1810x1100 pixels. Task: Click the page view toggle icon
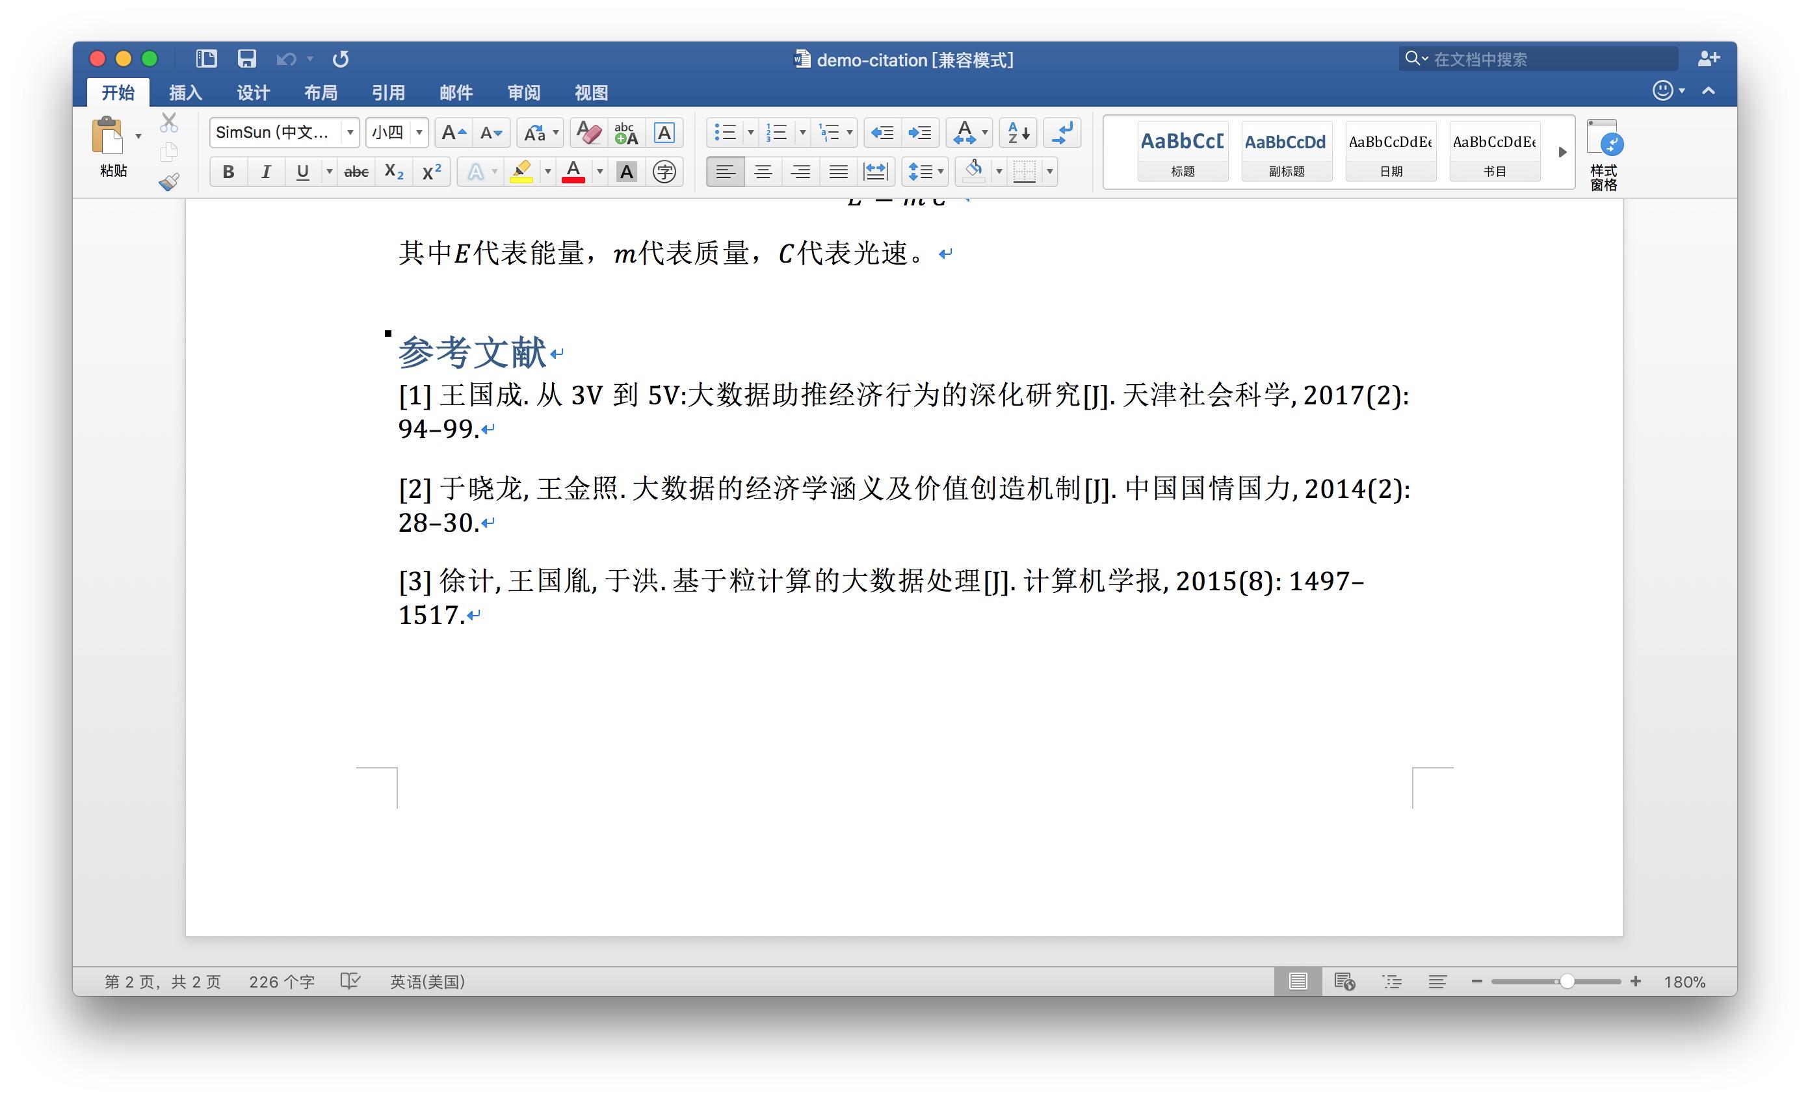[x=1297, y=980]
